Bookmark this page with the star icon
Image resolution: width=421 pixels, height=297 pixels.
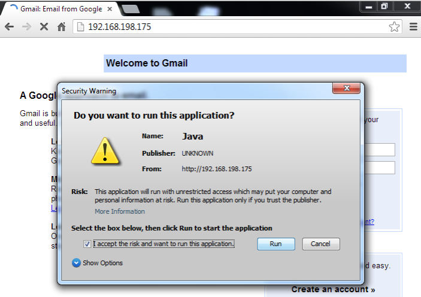coord(394,26)
